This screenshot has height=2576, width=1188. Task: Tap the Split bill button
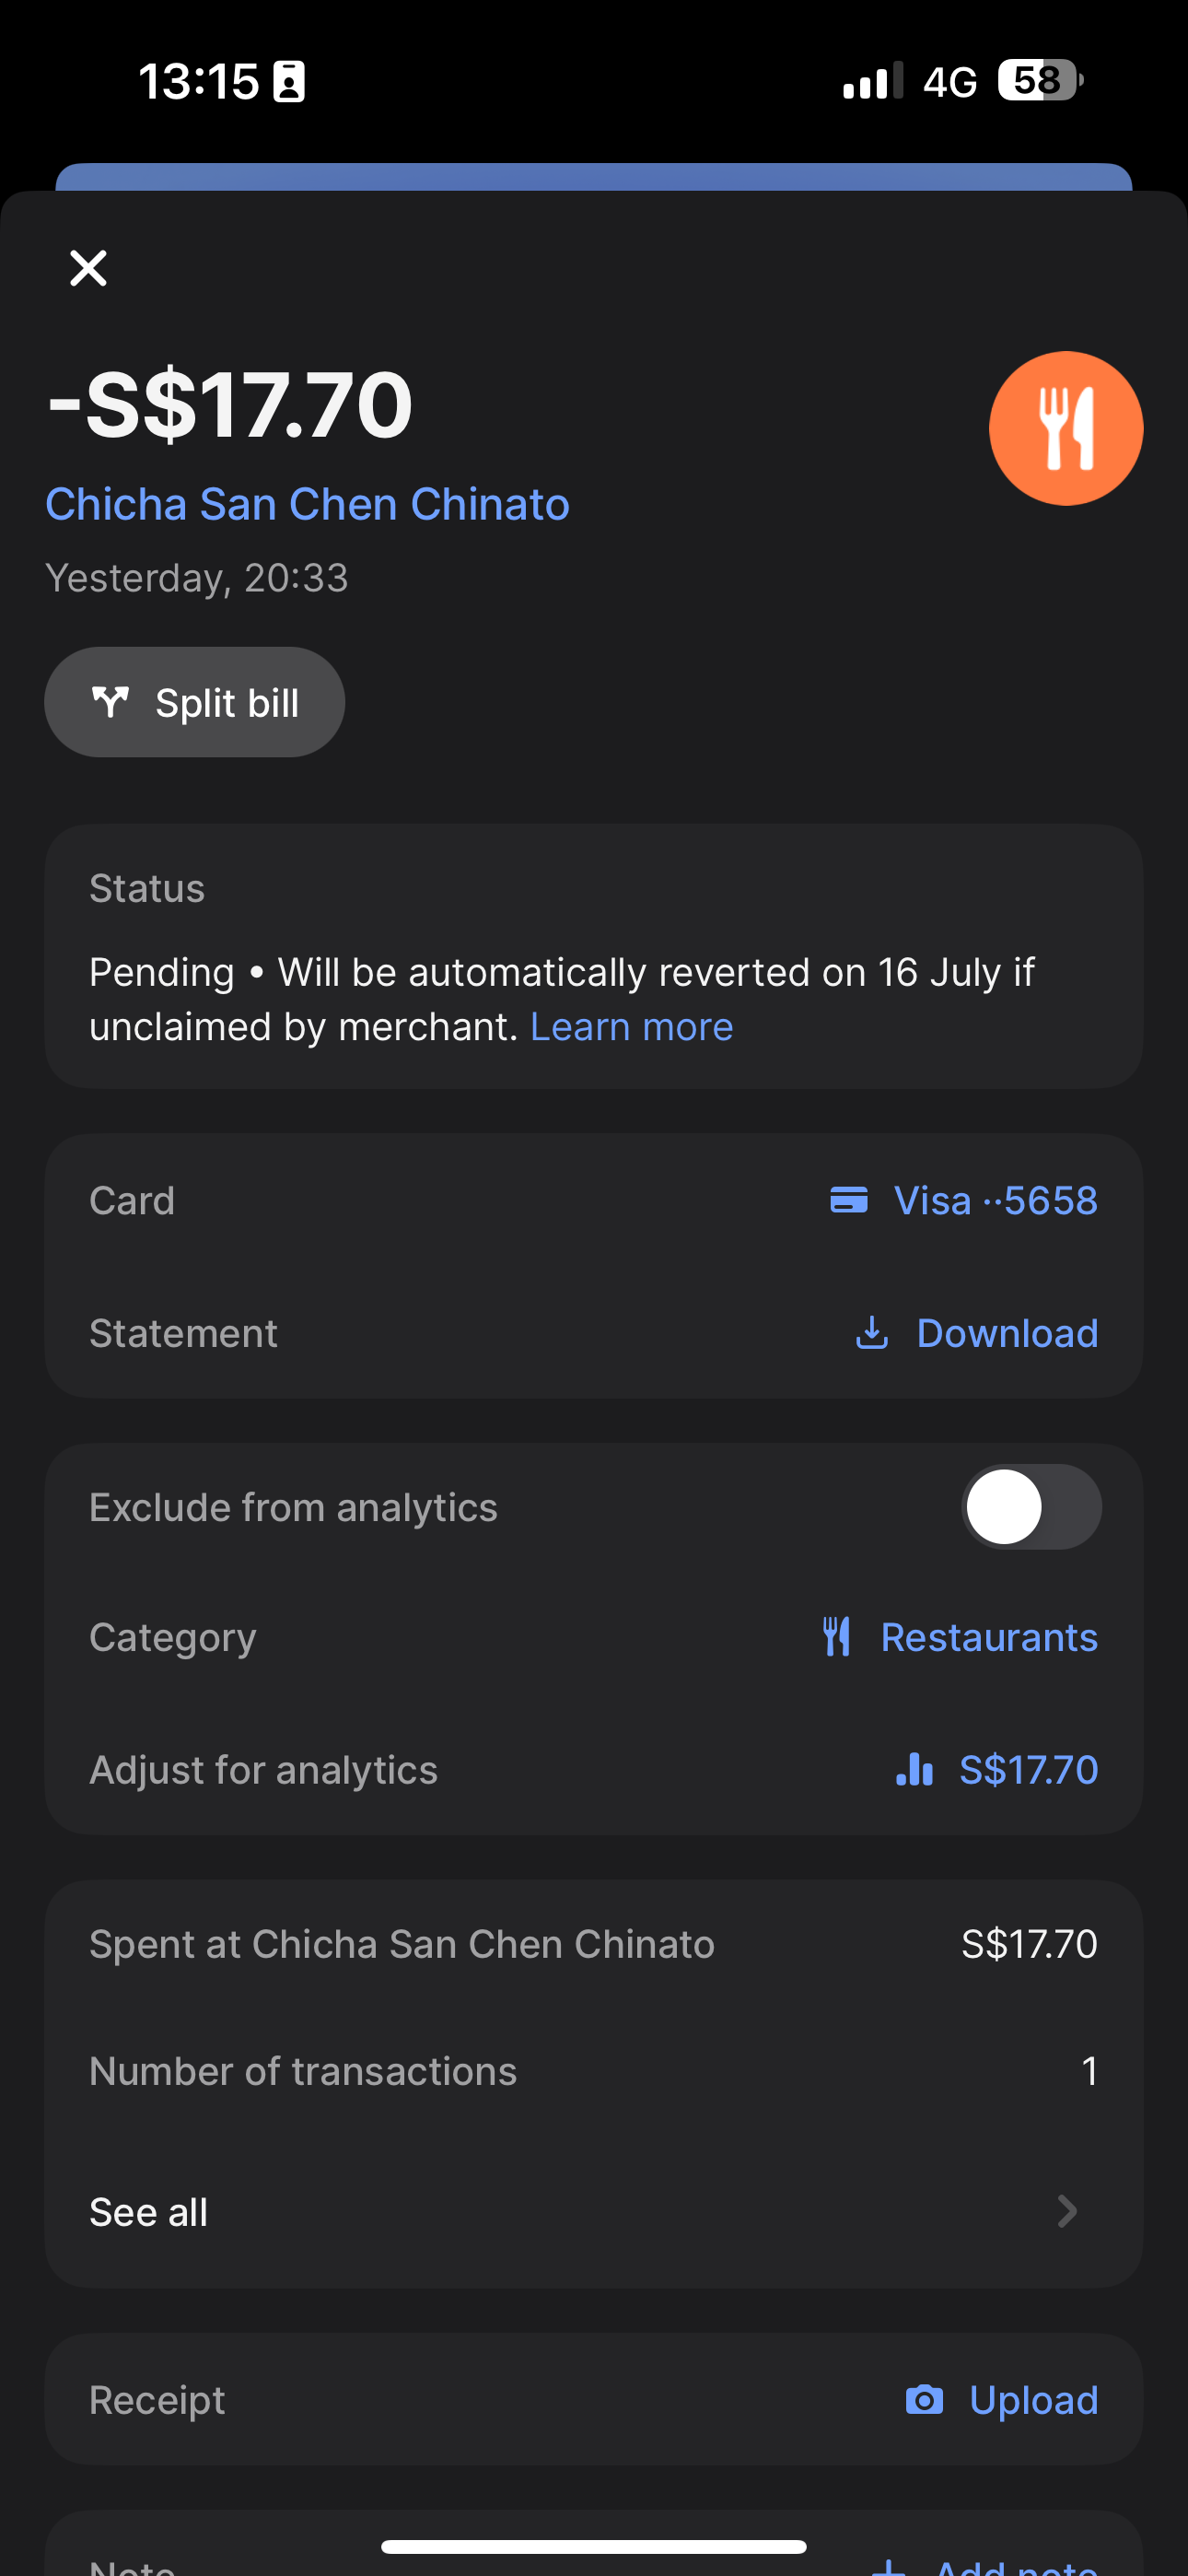click(x=195, y=702)
